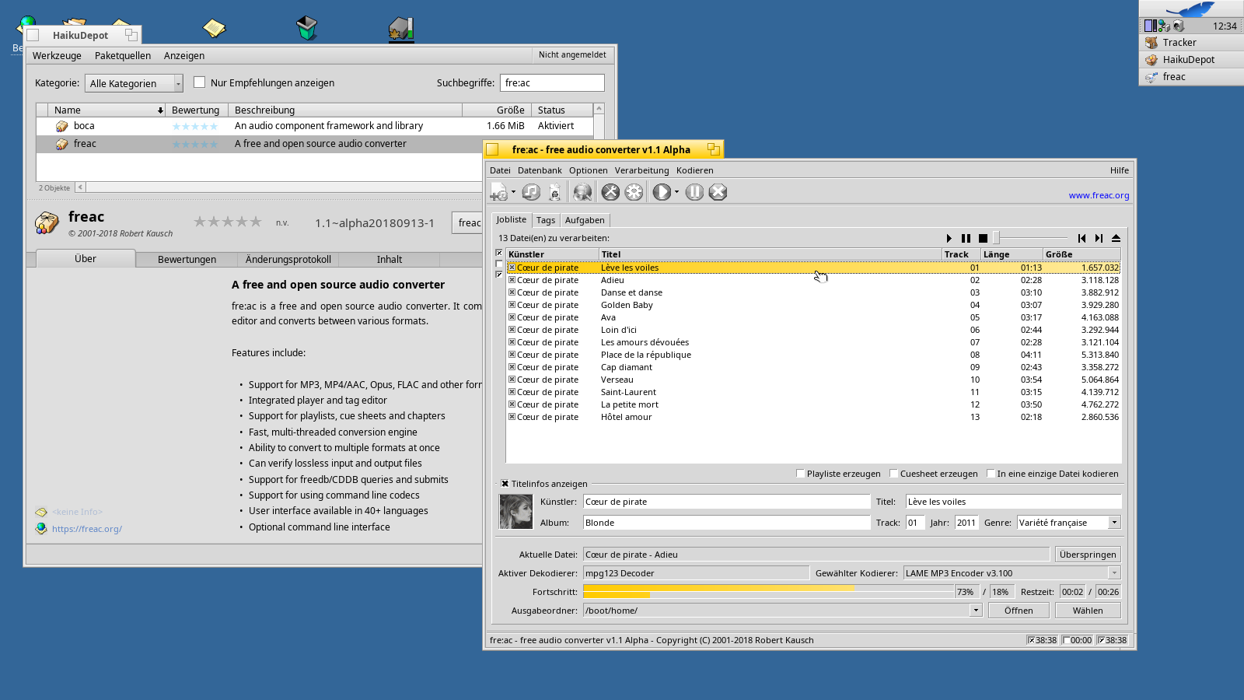This screenshot has width=1244, height=700.
Task: Click the Überspringen button
Action: coord(1088,555)
